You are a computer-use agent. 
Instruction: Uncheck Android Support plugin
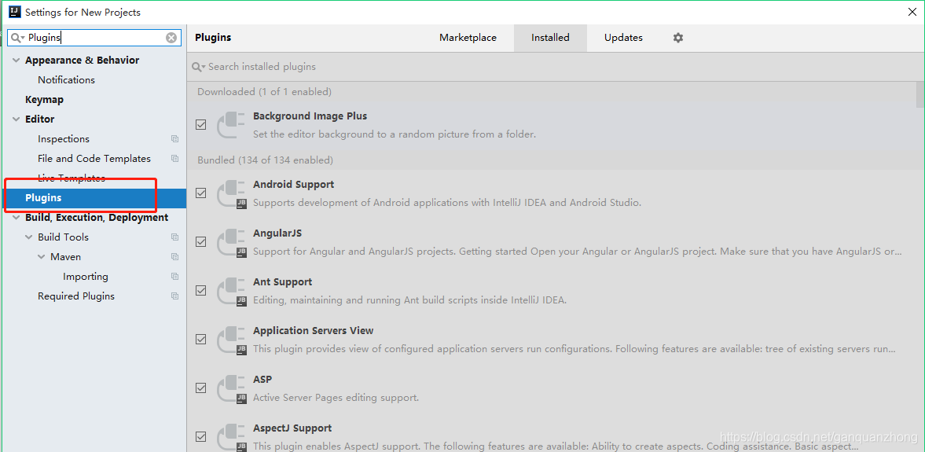(x=201, y=193)
